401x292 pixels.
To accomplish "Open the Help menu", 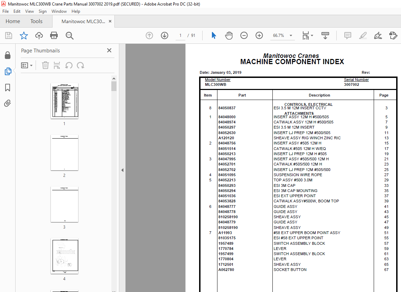I will pos(76,11).
